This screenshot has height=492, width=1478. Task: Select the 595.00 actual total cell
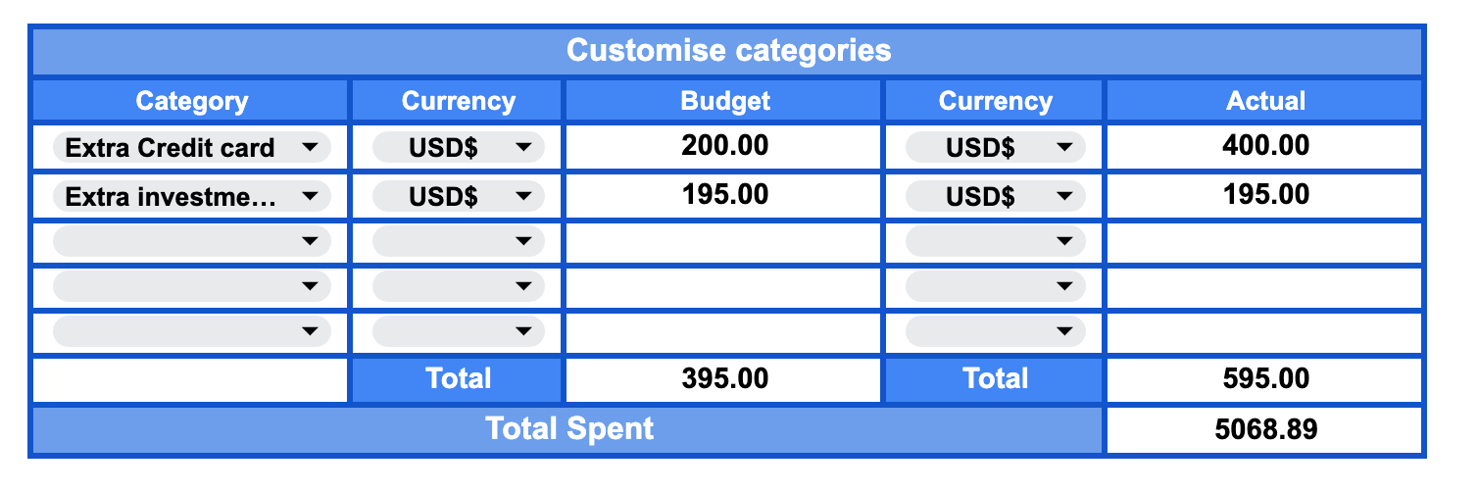coord(1265,379)
